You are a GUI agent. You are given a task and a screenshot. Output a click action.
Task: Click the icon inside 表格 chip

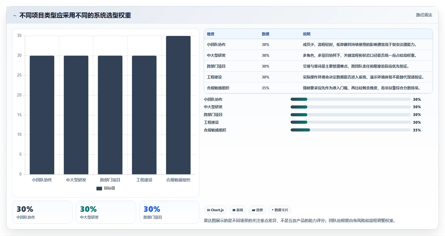[234, 210]
